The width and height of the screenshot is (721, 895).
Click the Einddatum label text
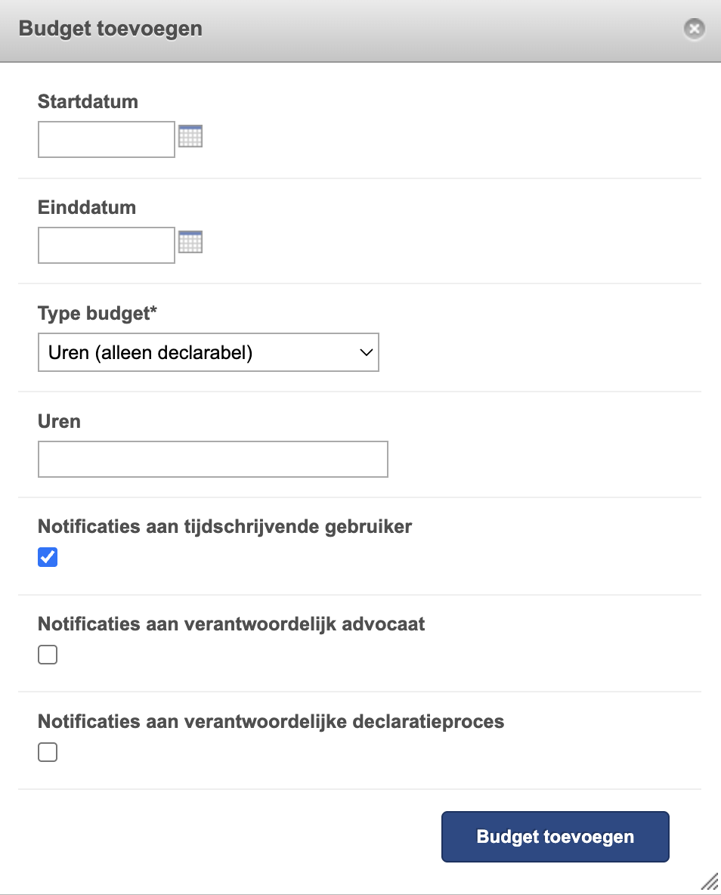click(x=87, y=207)
